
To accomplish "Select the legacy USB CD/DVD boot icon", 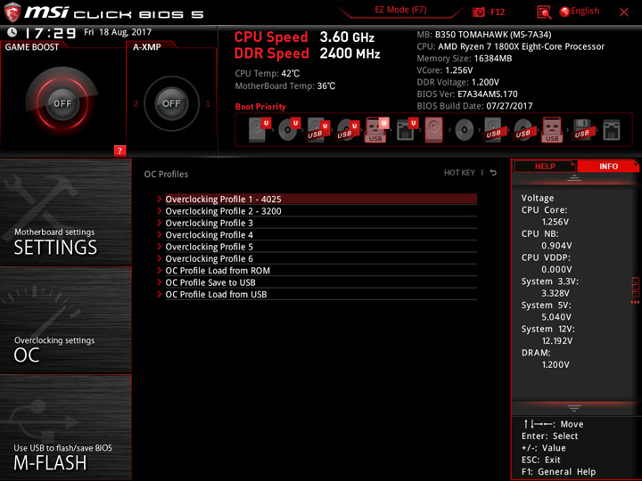I will click(x=523, y=130).
